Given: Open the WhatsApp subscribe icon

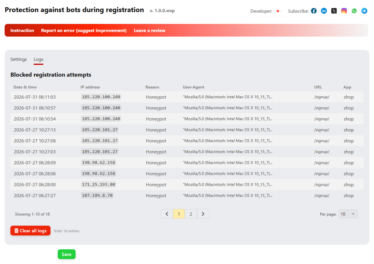Looking at the screenshot, I should [354, 11].
